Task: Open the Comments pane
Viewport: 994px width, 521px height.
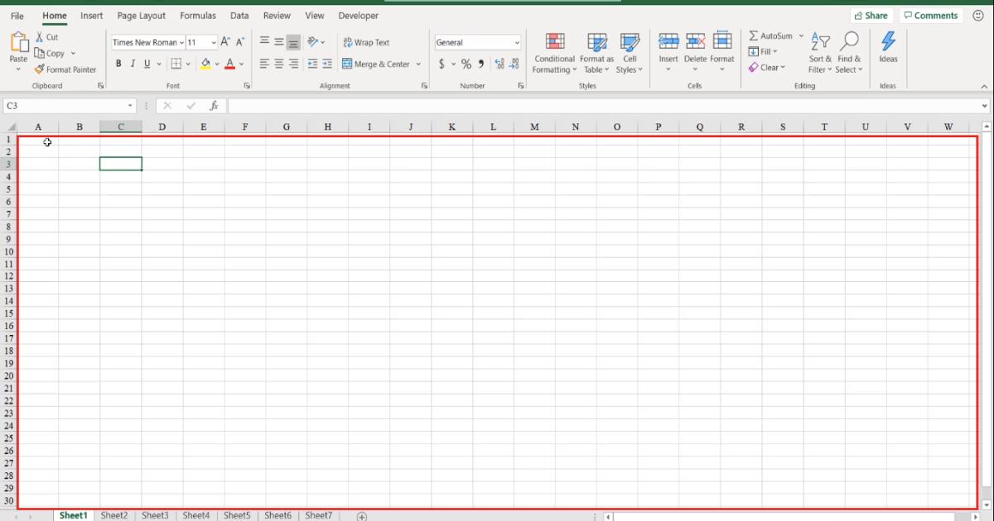Action: pyautogui.click(x=931, y=15)
